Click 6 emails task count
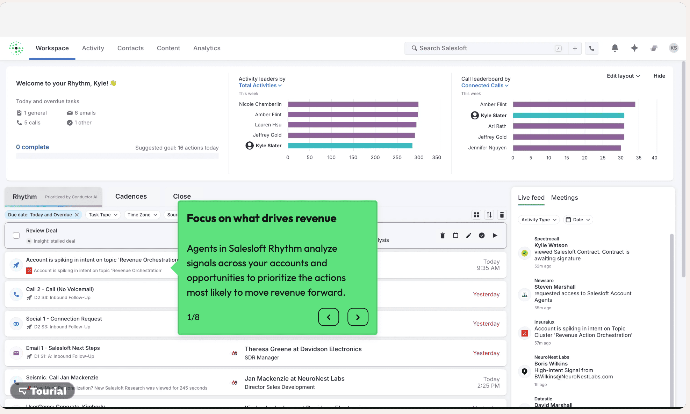This screenshot has width=690, height=414. tap(81, 113)
